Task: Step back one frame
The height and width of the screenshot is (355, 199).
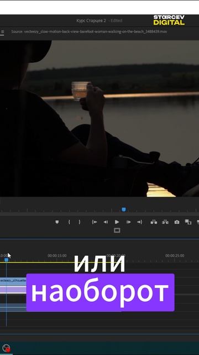Action: 106,222
